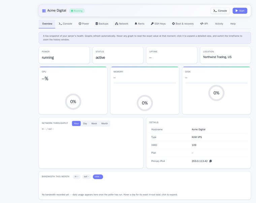Expand the Disk usage gauge
256x203 pixels.
coord(216,93)
